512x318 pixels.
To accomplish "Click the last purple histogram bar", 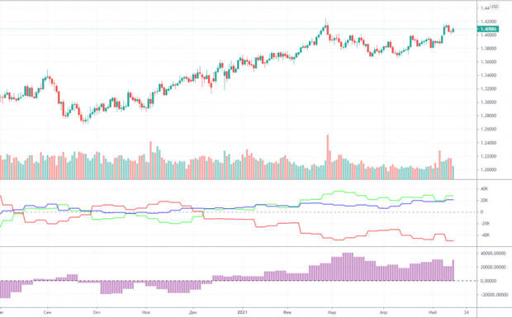I will [453, 270].
